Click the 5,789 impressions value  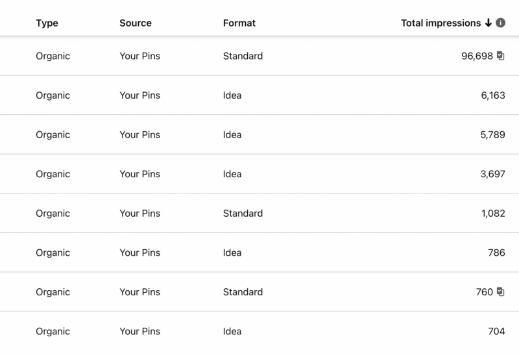[x=492, y=135]
